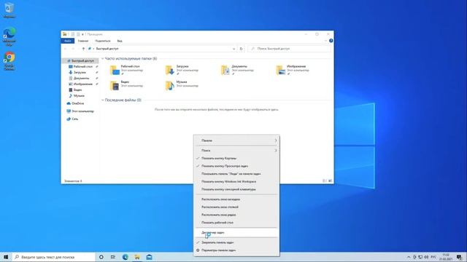
Task: Choose Расположить окна рядом
Action: click(236, 215)
